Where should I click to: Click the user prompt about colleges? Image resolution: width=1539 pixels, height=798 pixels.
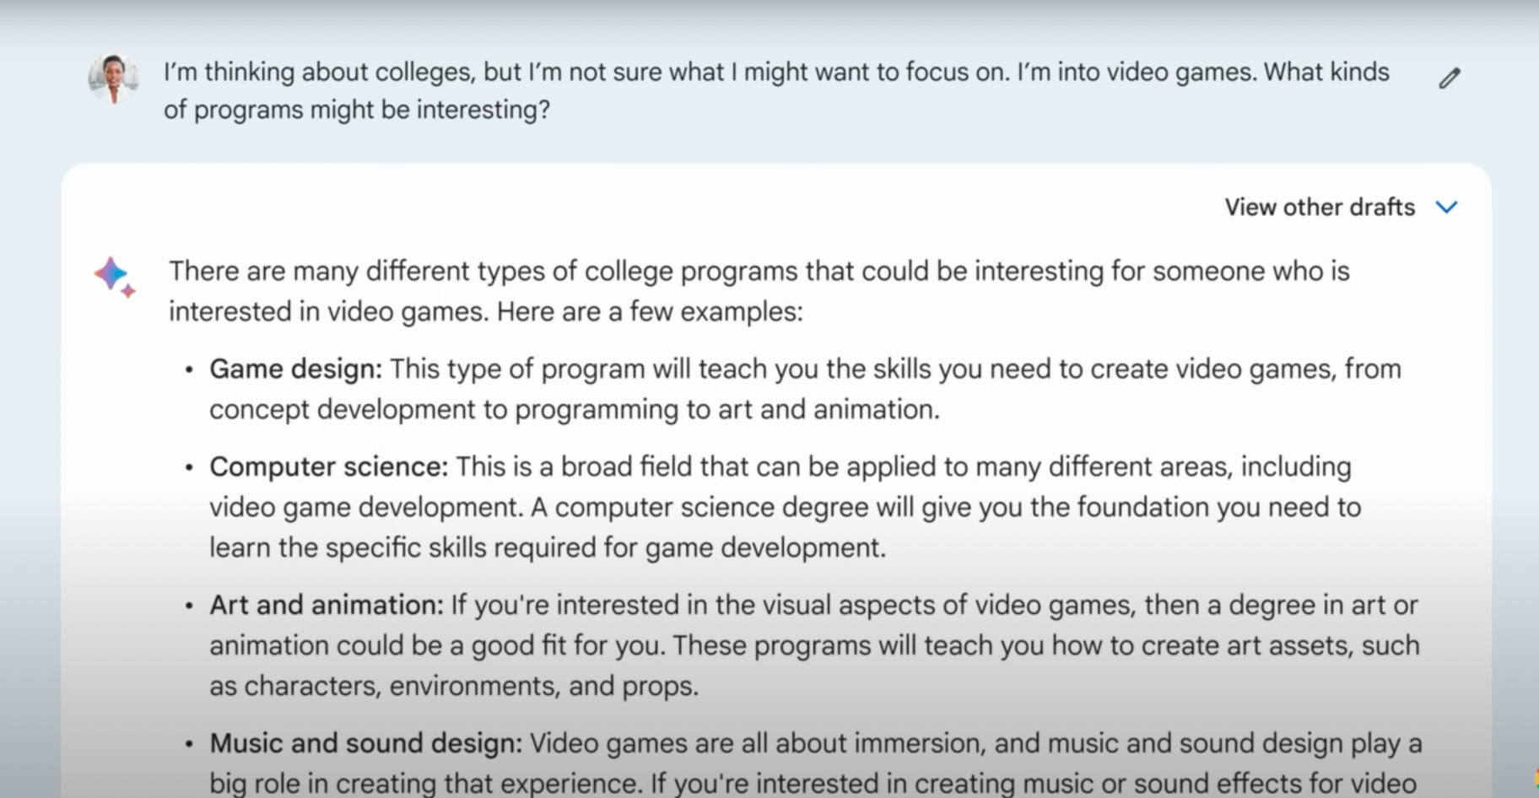click(776, 90)
